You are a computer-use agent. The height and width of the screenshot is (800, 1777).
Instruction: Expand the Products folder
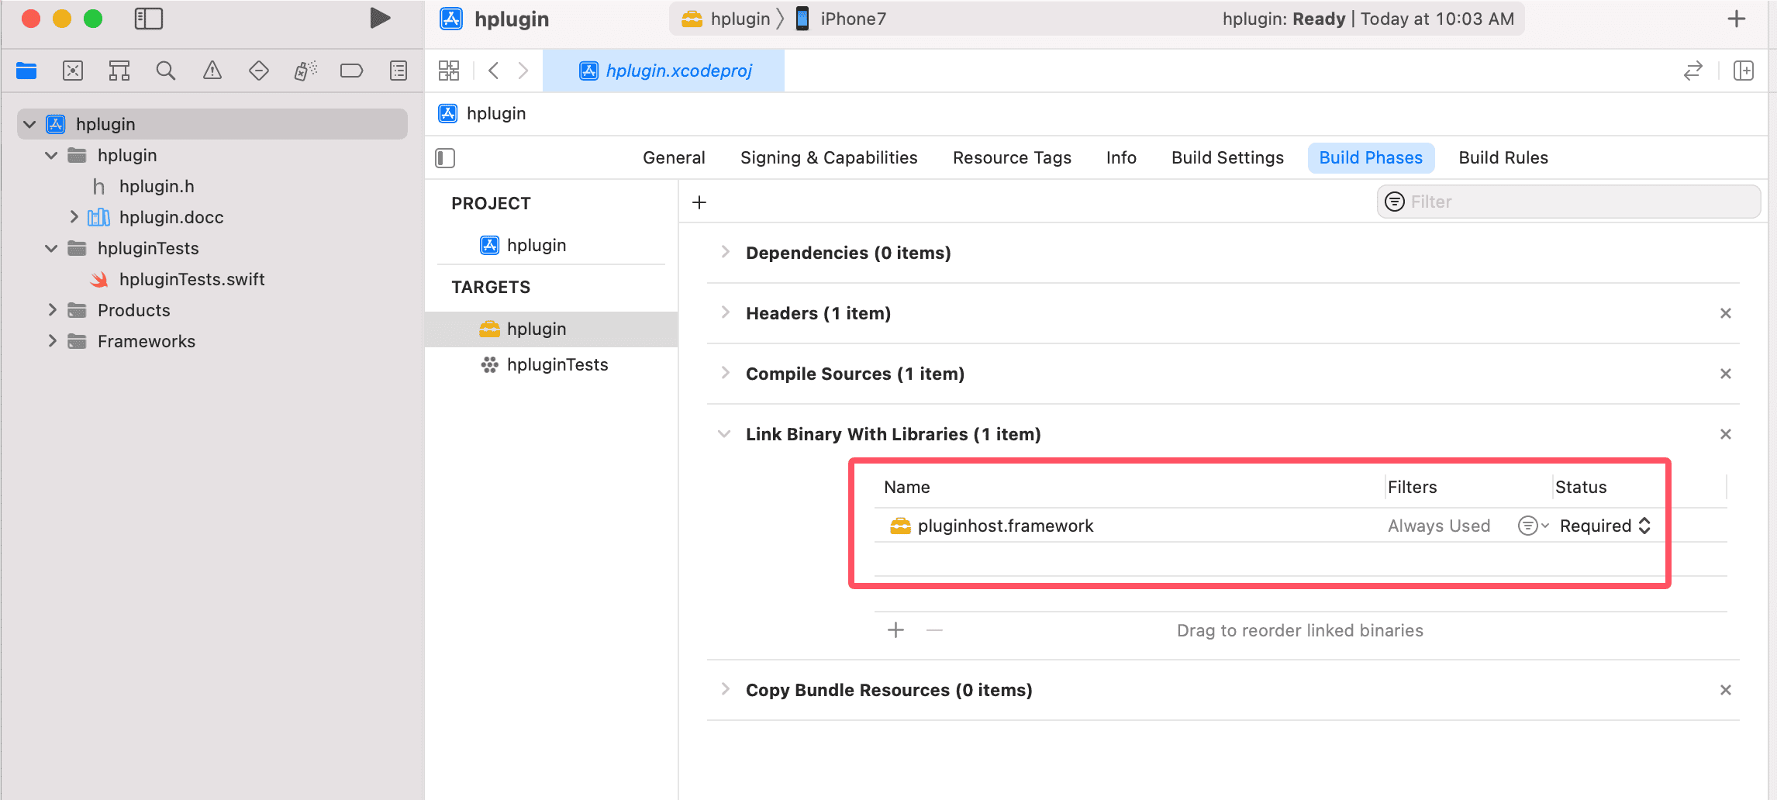point(52,310)
